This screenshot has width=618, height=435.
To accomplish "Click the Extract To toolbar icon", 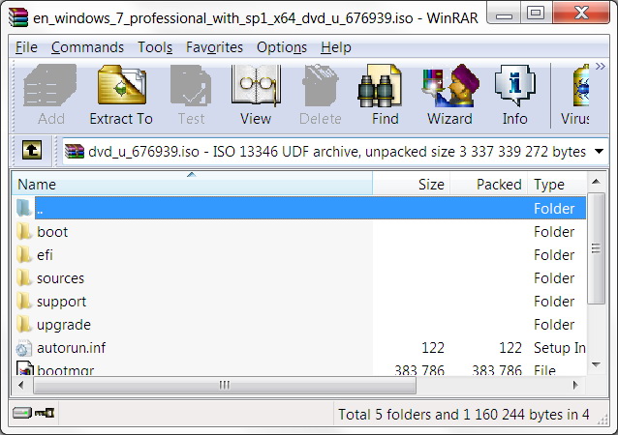I will coord(121,96).
